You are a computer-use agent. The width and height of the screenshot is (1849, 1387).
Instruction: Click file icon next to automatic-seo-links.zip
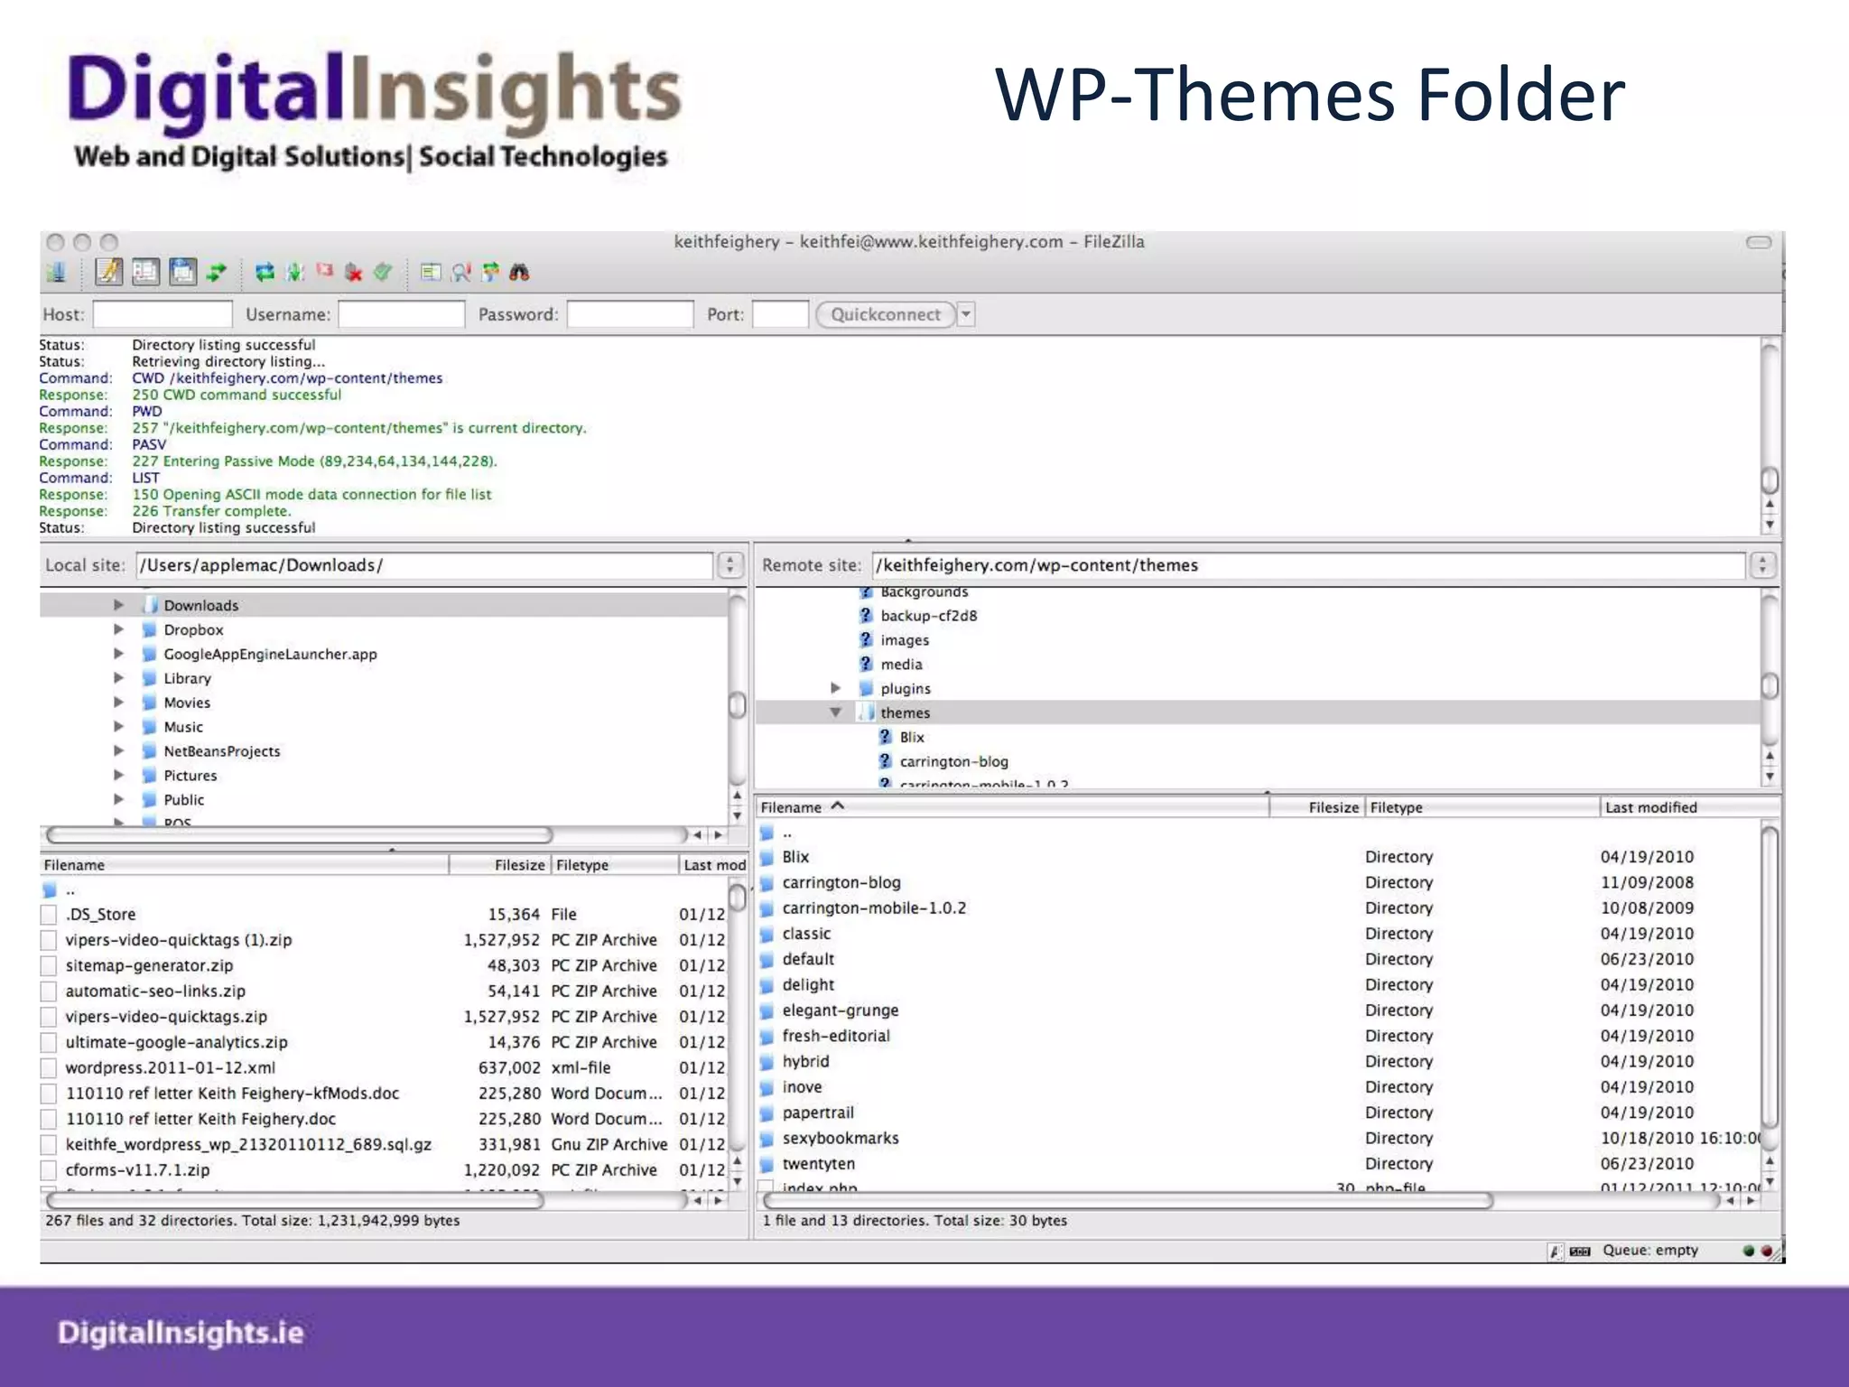click(x=50, y=991)
